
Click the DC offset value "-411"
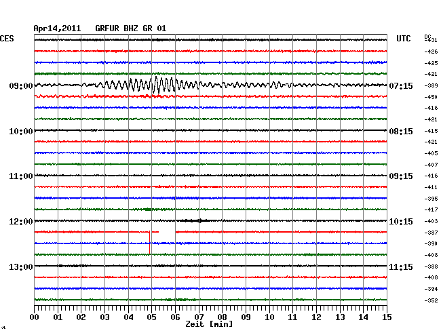click(x=431, y=187)
